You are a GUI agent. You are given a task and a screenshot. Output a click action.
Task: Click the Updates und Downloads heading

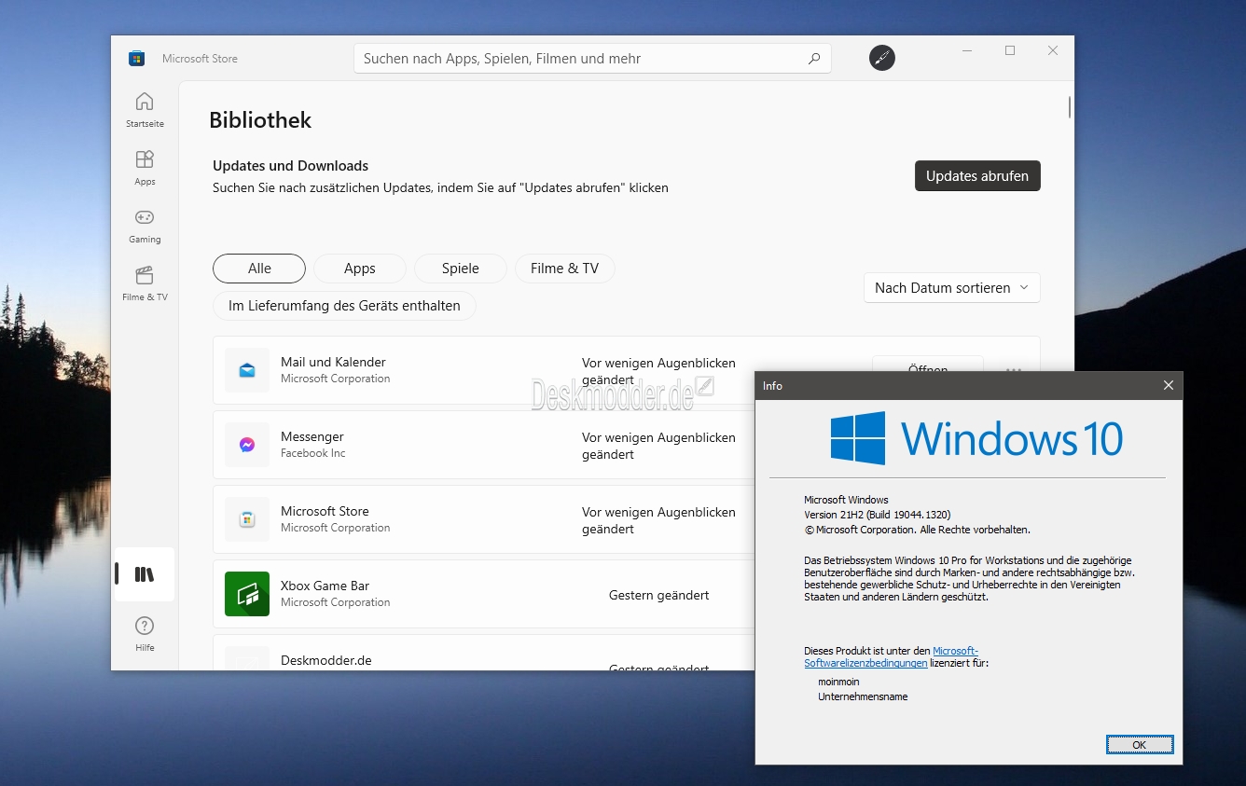click(x=290, y=166)
